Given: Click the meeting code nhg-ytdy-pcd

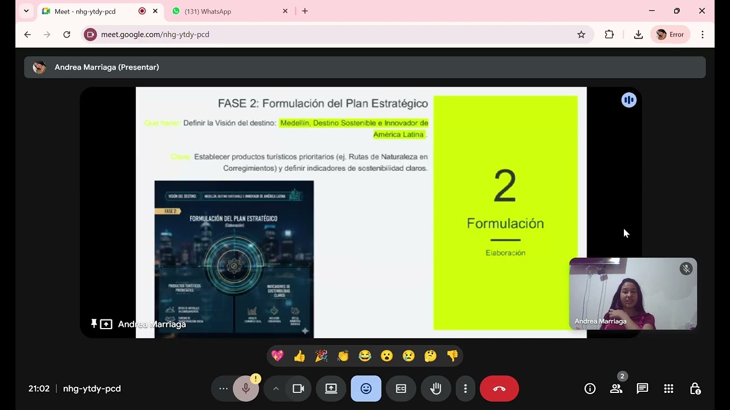Looking at the screenshot, I should point(92,388).
